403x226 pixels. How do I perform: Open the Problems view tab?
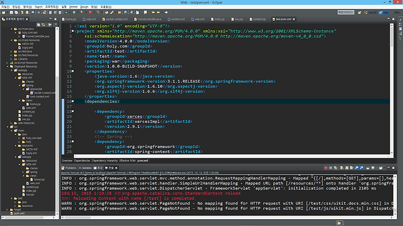[x=69, y=168]
